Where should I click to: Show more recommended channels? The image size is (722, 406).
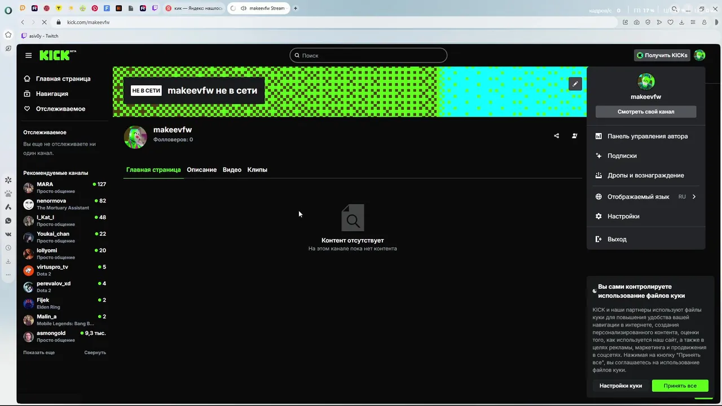pyautogui.click(x=39, y=352)
